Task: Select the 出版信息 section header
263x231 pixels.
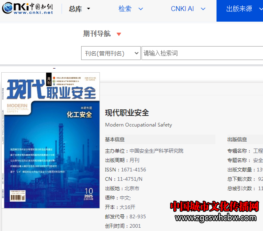Action: [x=237, y=140]
